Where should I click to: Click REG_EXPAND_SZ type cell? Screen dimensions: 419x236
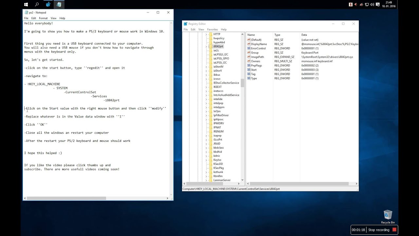[284, 57]
